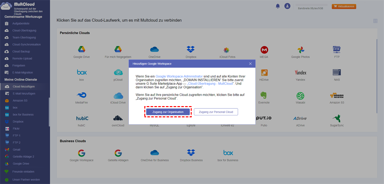
Task: Click Zugang zur Personal Cloud button
Action: tap(216, 112)
